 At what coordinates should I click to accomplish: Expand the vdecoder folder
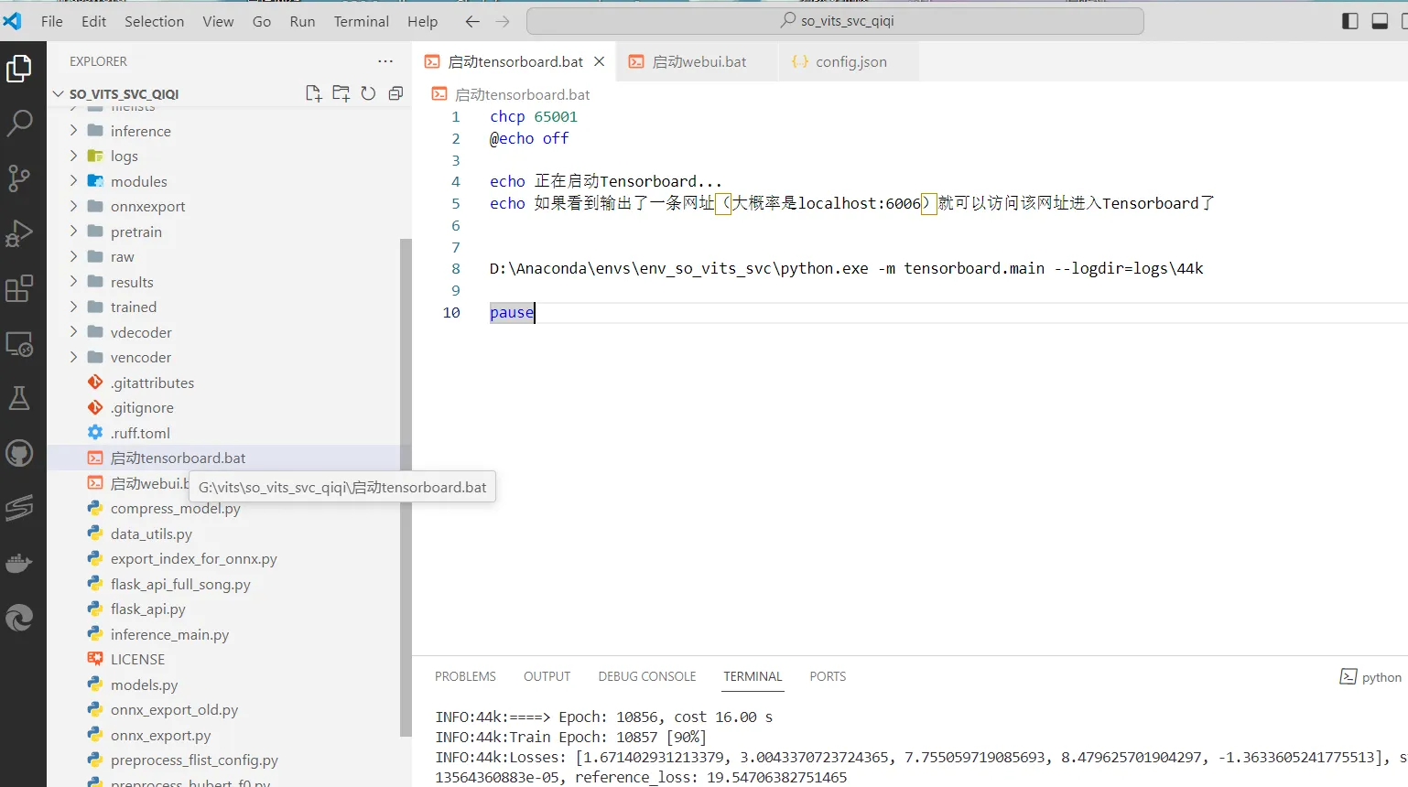pyautogui.click(x=73, y=332)
